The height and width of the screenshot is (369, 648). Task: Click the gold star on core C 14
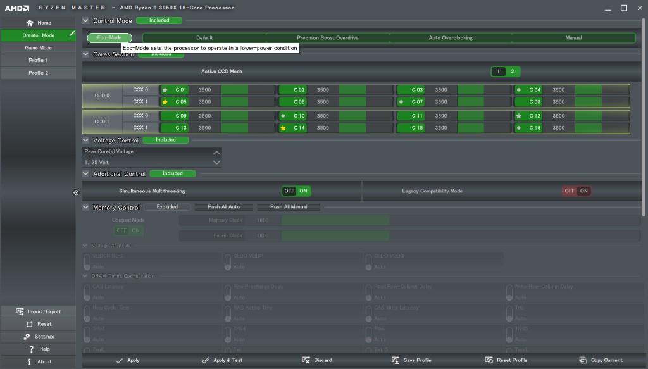click(283, 128)
